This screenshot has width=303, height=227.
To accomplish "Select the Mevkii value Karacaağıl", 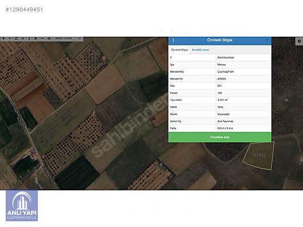I will pos(223,114).
